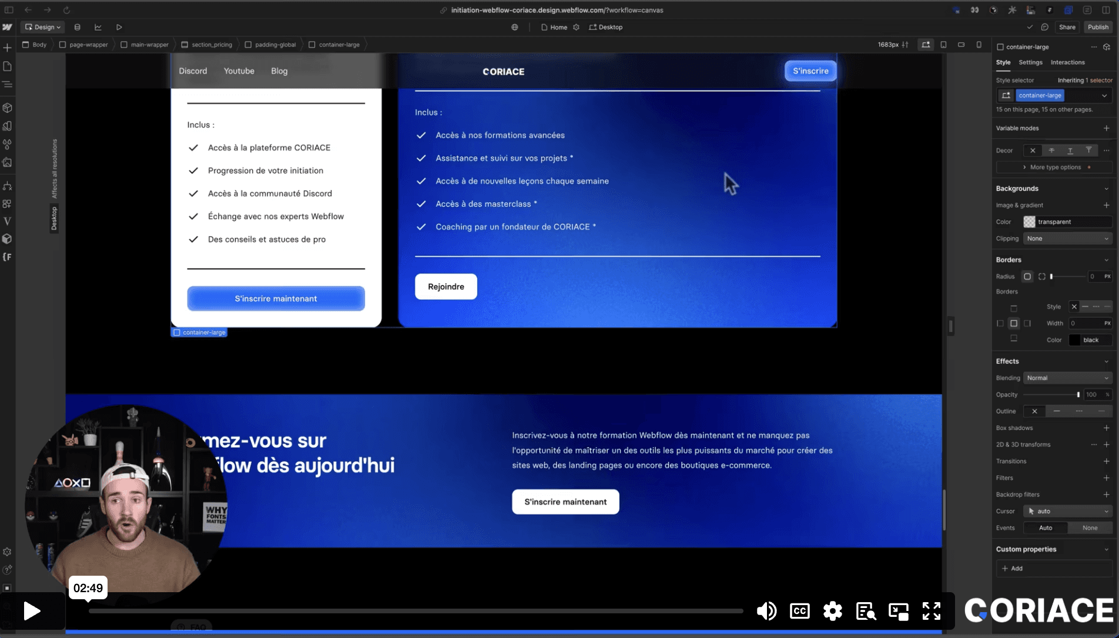Open the border Color black swatch
This screenshot has width=1119, height=638.
tap(1074, 340)
